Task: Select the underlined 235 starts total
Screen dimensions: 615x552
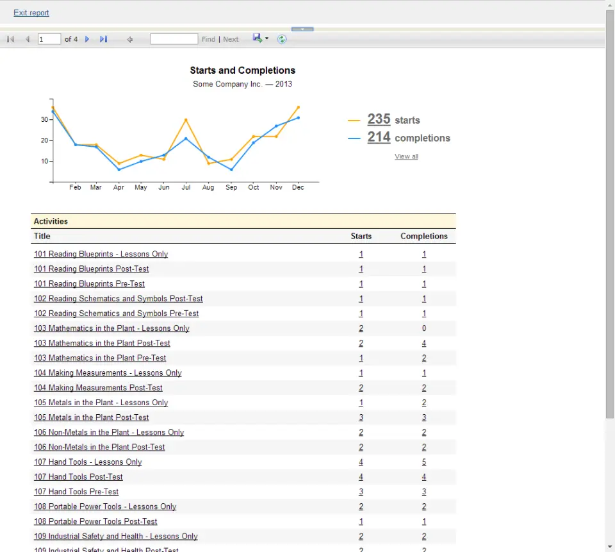Action: pyautogui.click(x=379, y=119)
